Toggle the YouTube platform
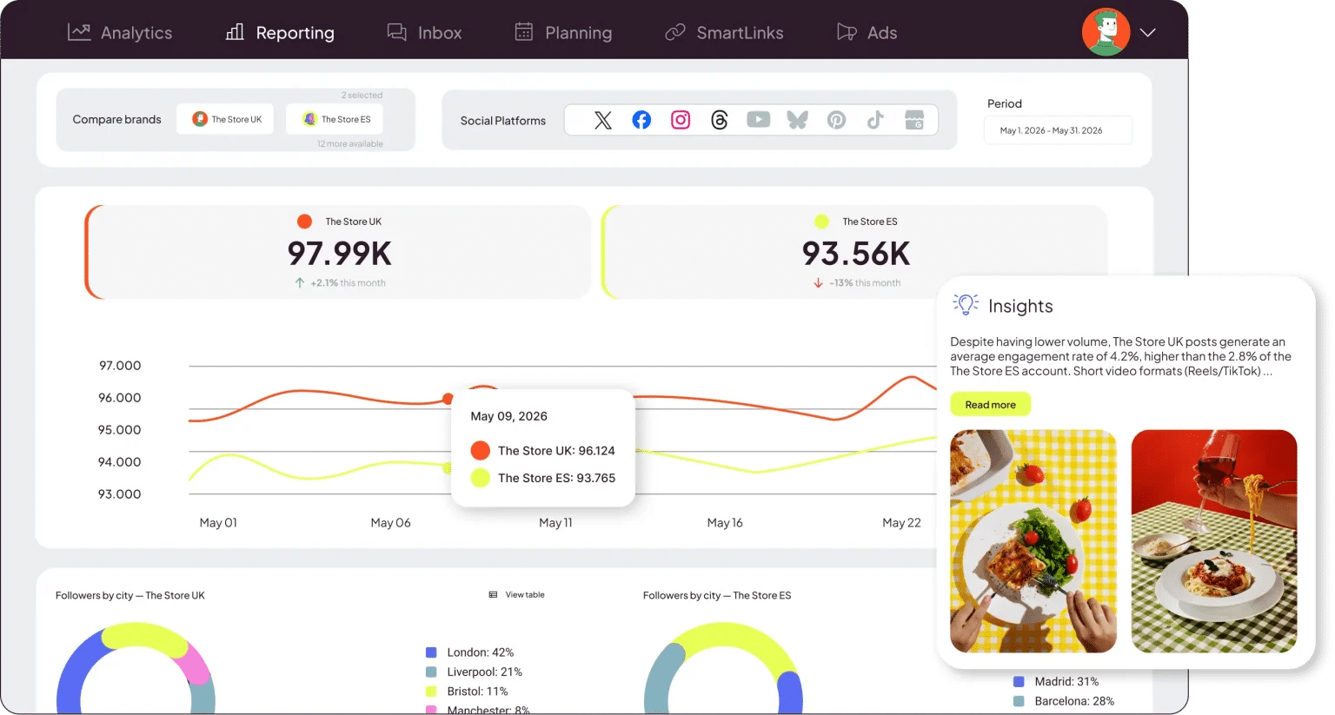This screenshot has width=1335, height=715. (758, 120)
